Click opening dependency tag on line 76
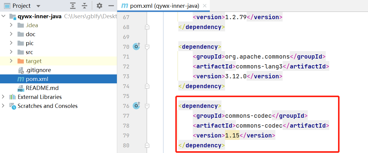 point(200,106)
